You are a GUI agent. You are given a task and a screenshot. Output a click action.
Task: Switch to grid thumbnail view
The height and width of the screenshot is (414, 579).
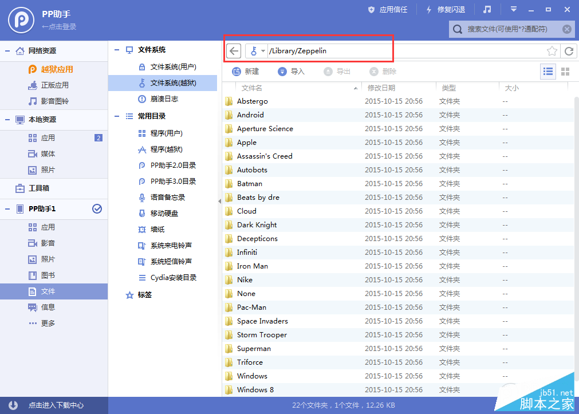pos(565,71)
